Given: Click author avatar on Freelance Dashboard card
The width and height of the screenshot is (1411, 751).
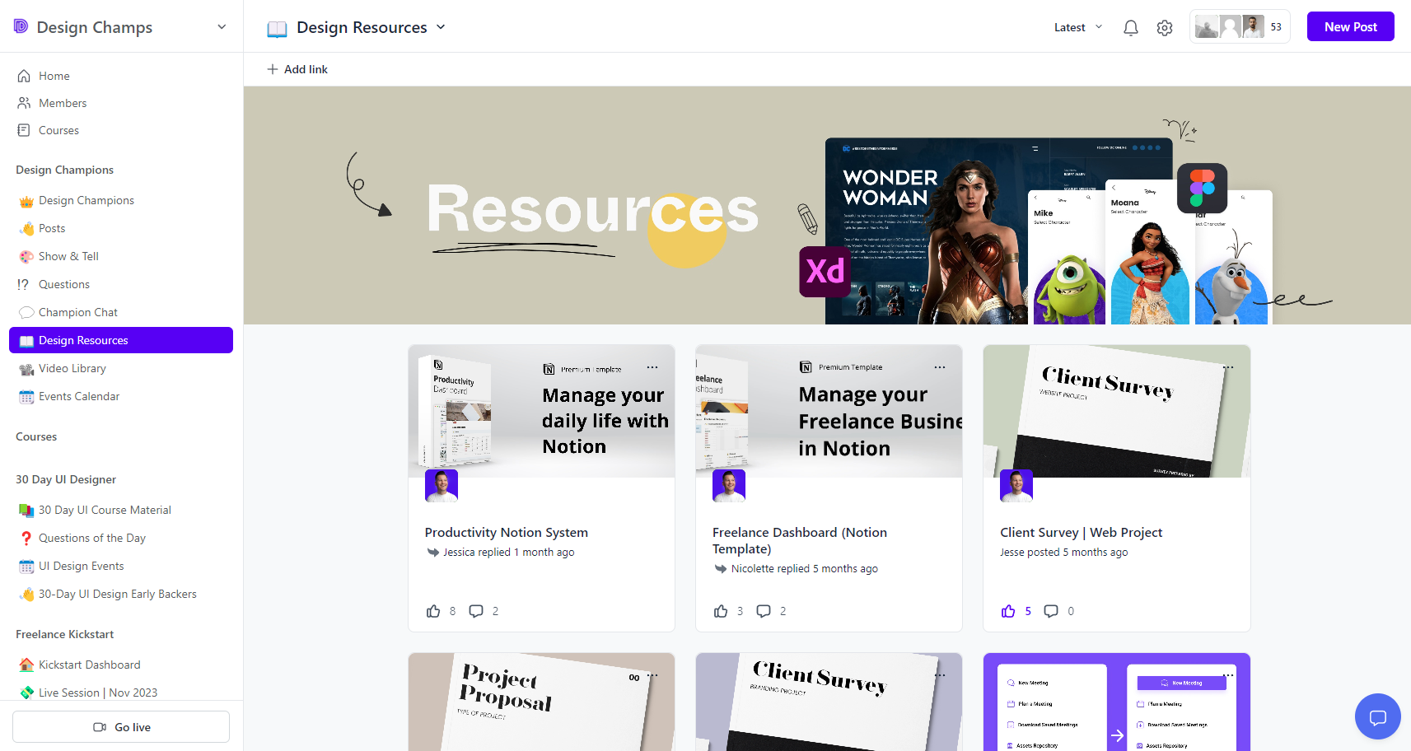Looking at the screenshot, I should pos(729,486).
